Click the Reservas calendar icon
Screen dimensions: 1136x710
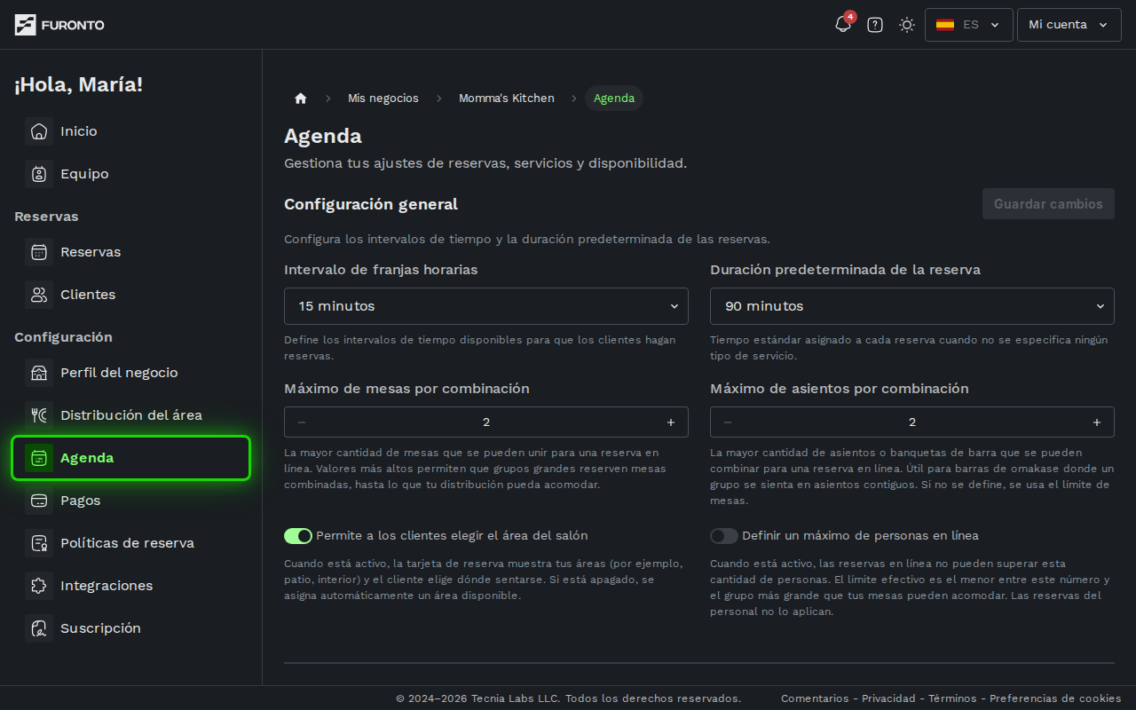39,252
